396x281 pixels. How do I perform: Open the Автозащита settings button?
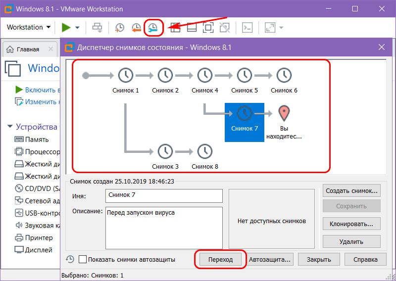tap(270, 259)
